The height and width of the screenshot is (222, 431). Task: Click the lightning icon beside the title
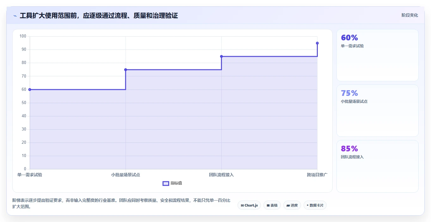point(15,15)
